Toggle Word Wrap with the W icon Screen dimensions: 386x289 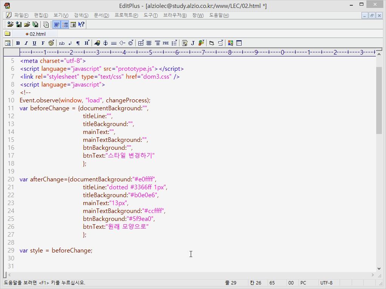pos(57,24)
